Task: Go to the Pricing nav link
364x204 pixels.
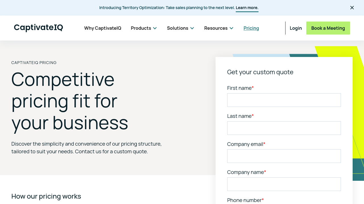Action: pyautogui.click(x=251, y=28)
